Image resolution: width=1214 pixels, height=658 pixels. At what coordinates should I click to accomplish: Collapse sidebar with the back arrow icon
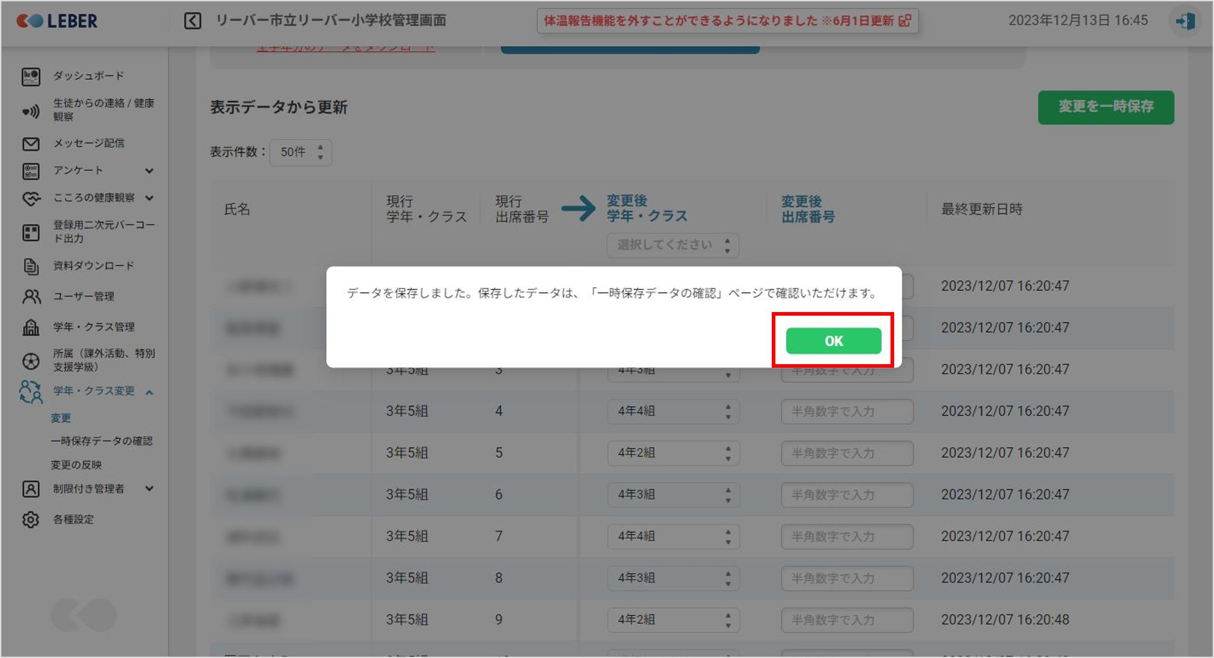(193, 21)
